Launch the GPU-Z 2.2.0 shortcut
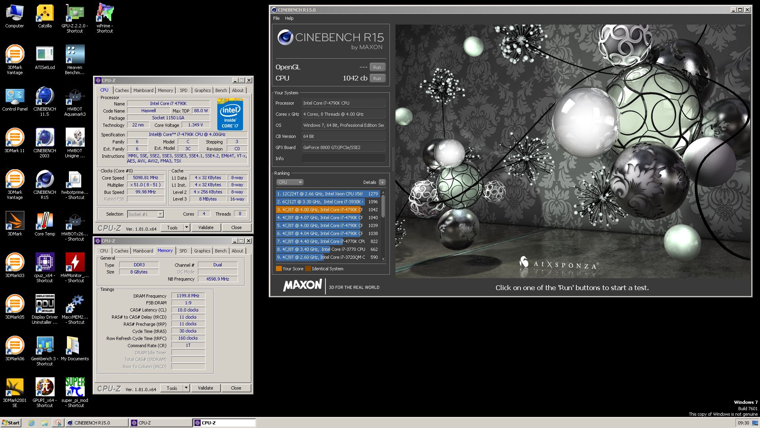This screenshot has height=428, width=760. click(75, 18)
